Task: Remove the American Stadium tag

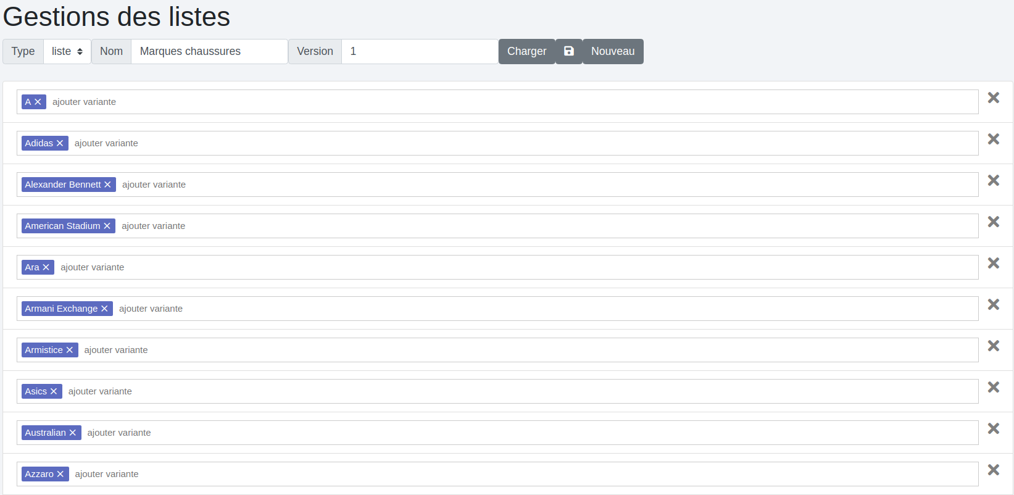Action: pos(107,226)
